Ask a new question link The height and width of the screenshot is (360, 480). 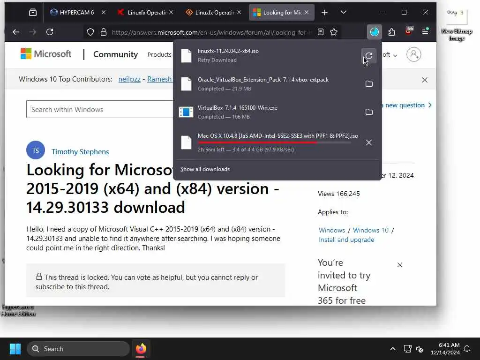[406, 105]
